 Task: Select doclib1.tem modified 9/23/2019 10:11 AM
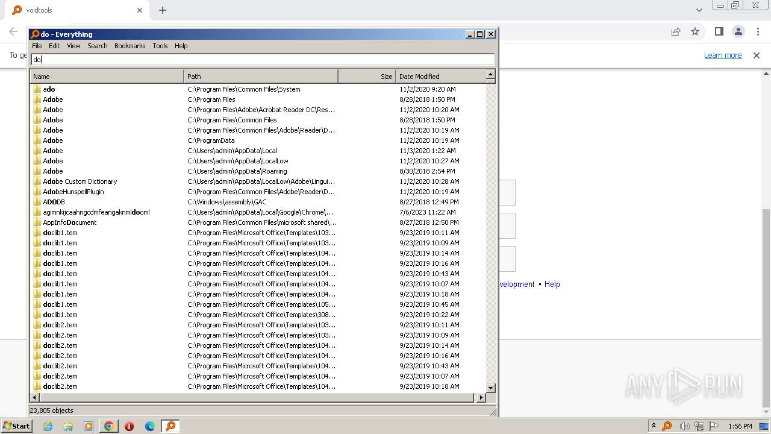(x=60, y=233)
